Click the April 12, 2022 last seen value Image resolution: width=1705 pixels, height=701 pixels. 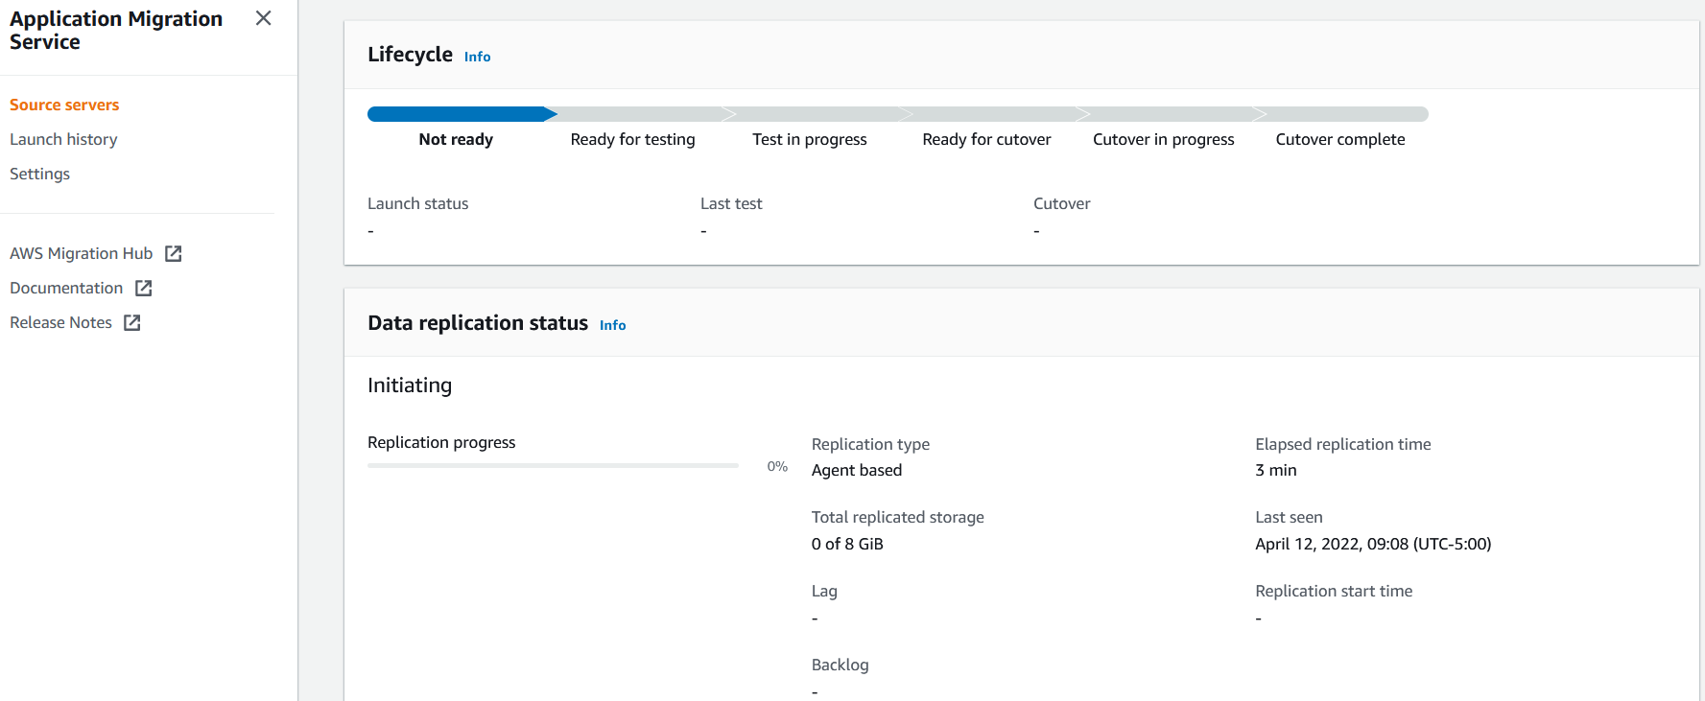(1373, 544)
